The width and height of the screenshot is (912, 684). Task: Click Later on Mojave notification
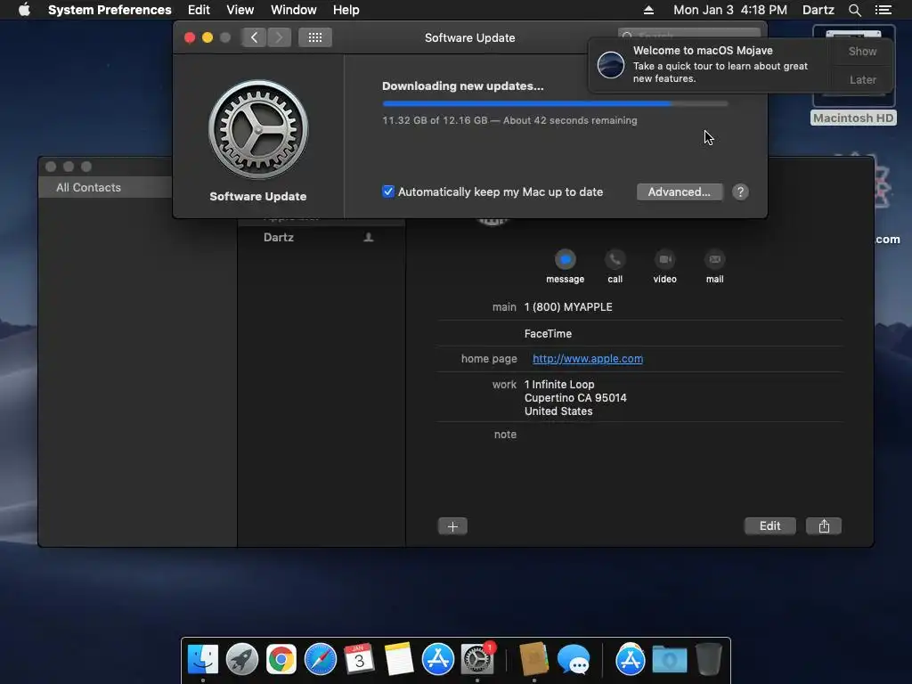[x=862, y=79]
